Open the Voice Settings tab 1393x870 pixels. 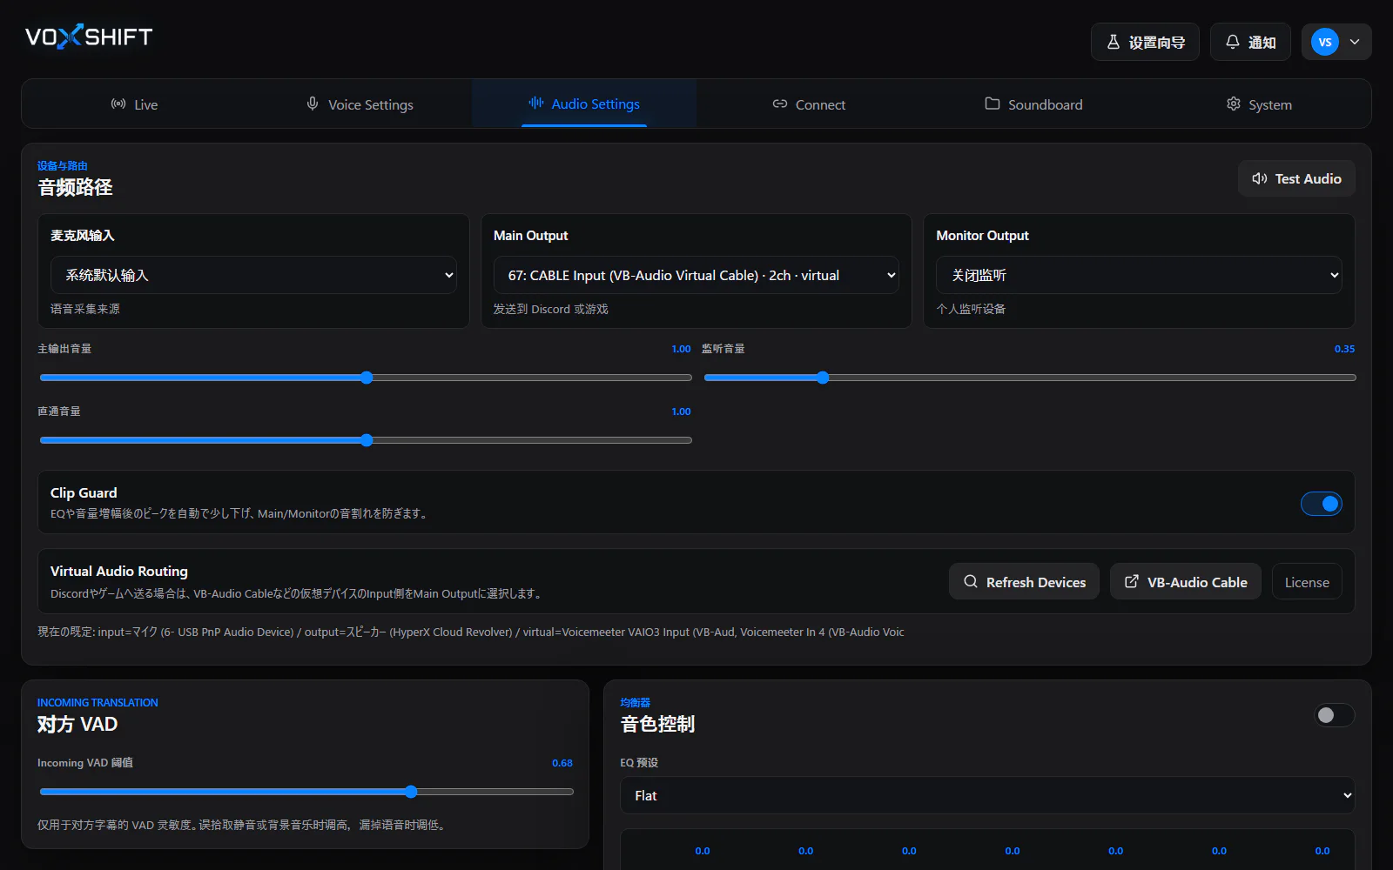click(x=360, y=104)
